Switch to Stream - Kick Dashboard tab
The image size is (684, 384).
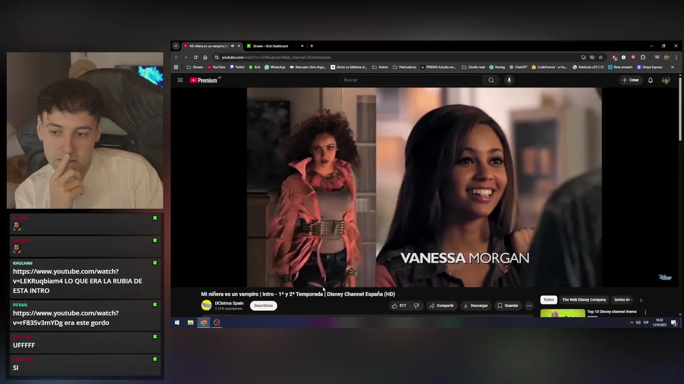point(275,46)
